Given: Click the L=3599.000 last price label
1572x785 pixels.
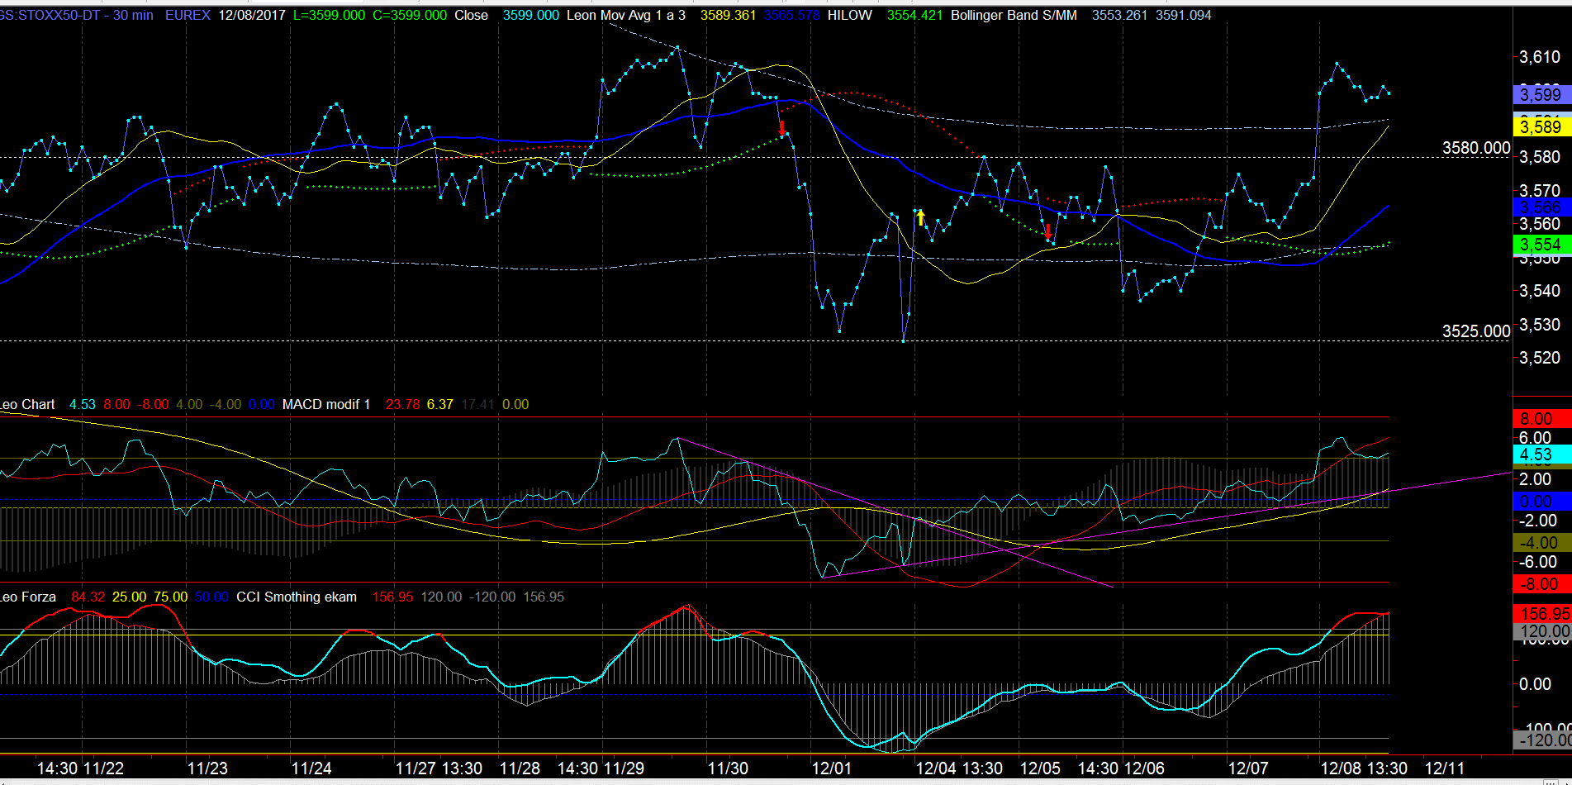Looking at the screenshot, I should tap(329, 15).
